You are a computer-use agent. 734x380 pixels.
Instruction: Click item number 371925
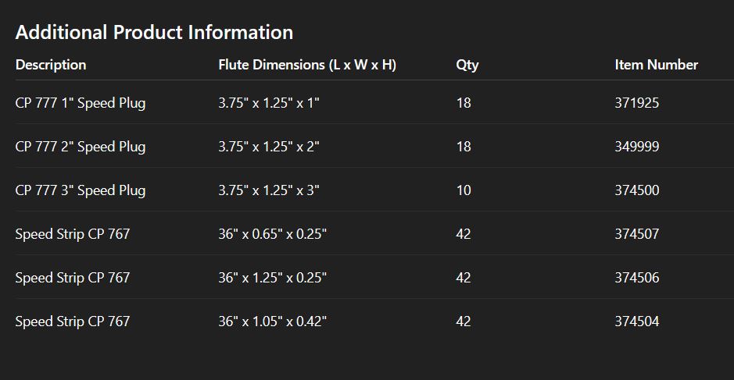tap(636, 103)
